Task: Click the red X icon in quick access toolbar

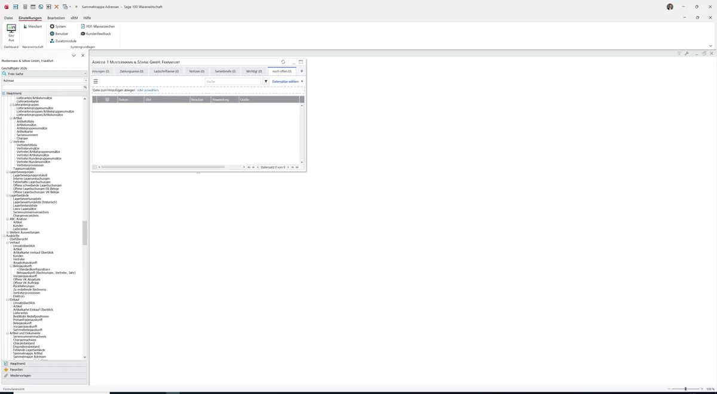Action: [x=57, y=7]
